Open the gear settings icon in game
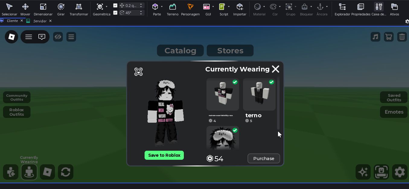 click(400, 172)
